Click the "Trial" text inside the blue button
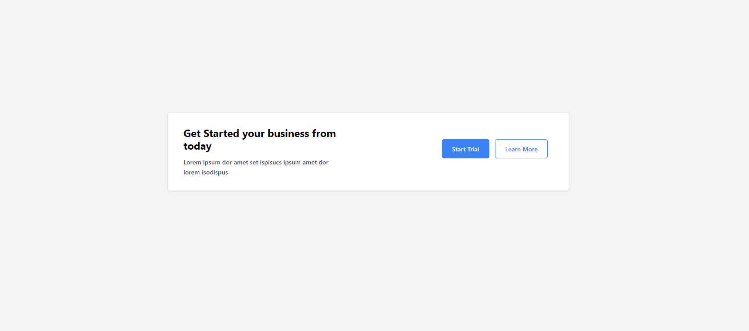Screen dimensions: 749x331 click(473, 149)
